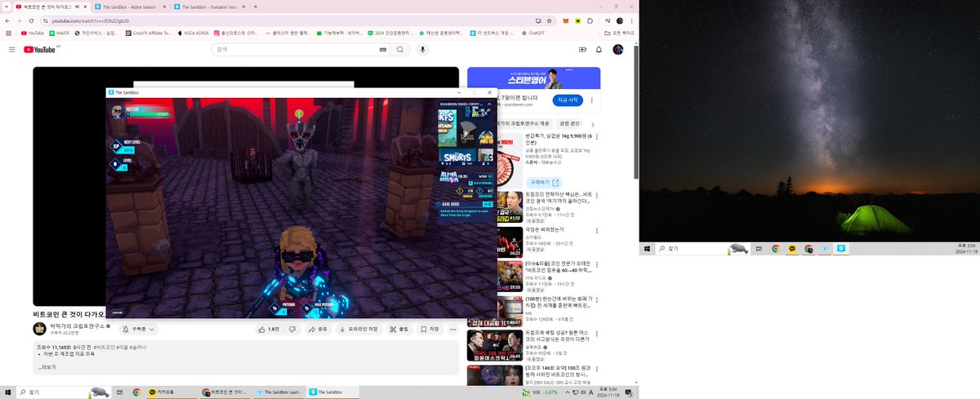Open Windows Start menu in left taskbar

[8, 392]
